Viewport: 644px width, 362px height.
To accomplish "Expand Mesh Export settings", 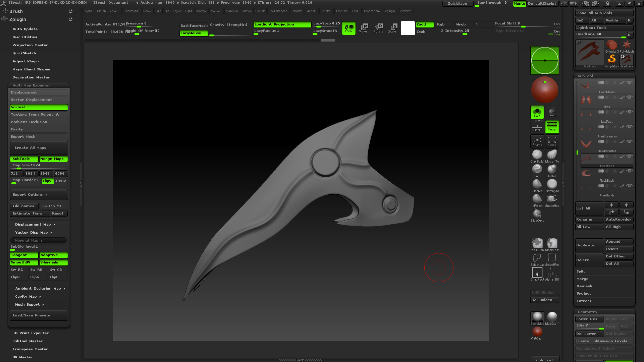I will point(30,305).
